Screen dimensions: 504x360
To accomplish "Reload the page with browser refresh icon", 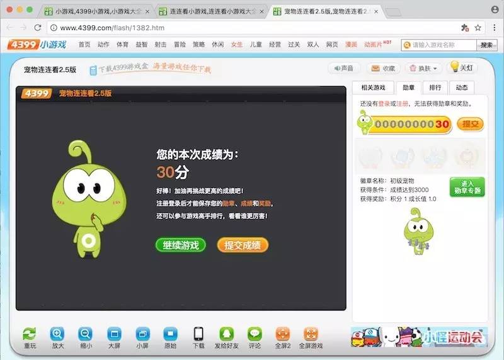I will [x=38, y=28].
